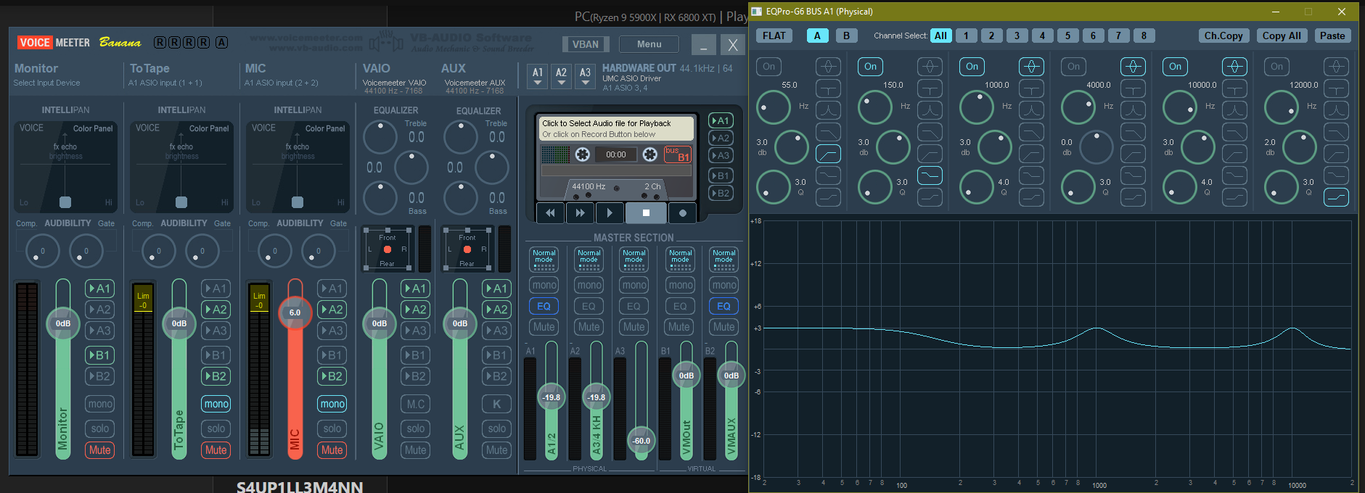This screenshot has width=1365, height=493.
Task: Route cassette output to A1 bus
Action: pyautogui.click(x=720, y=120)
